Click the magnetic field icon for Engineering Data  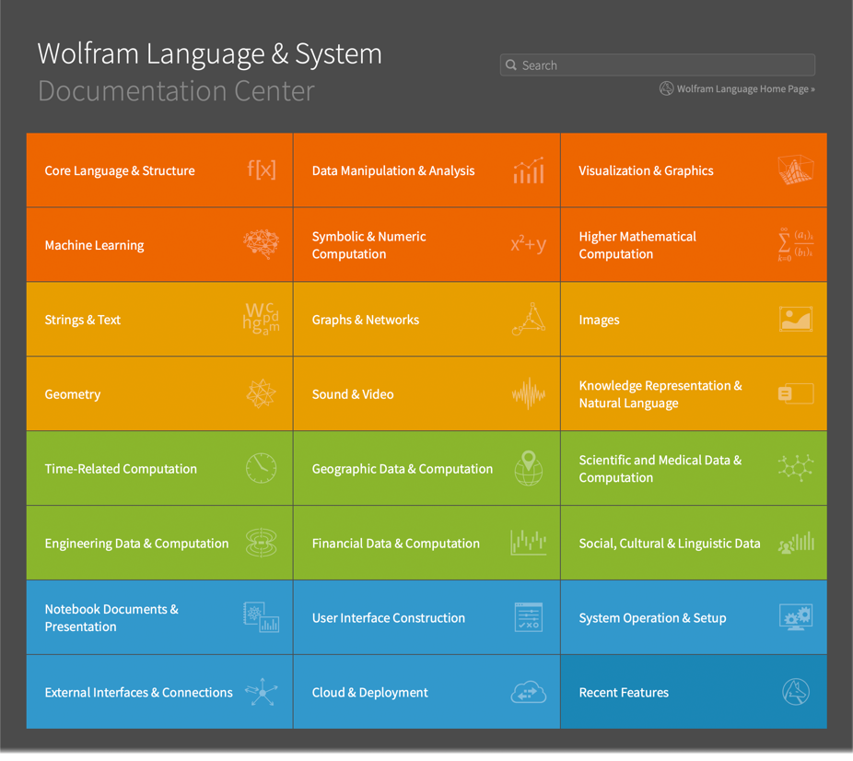261,543
